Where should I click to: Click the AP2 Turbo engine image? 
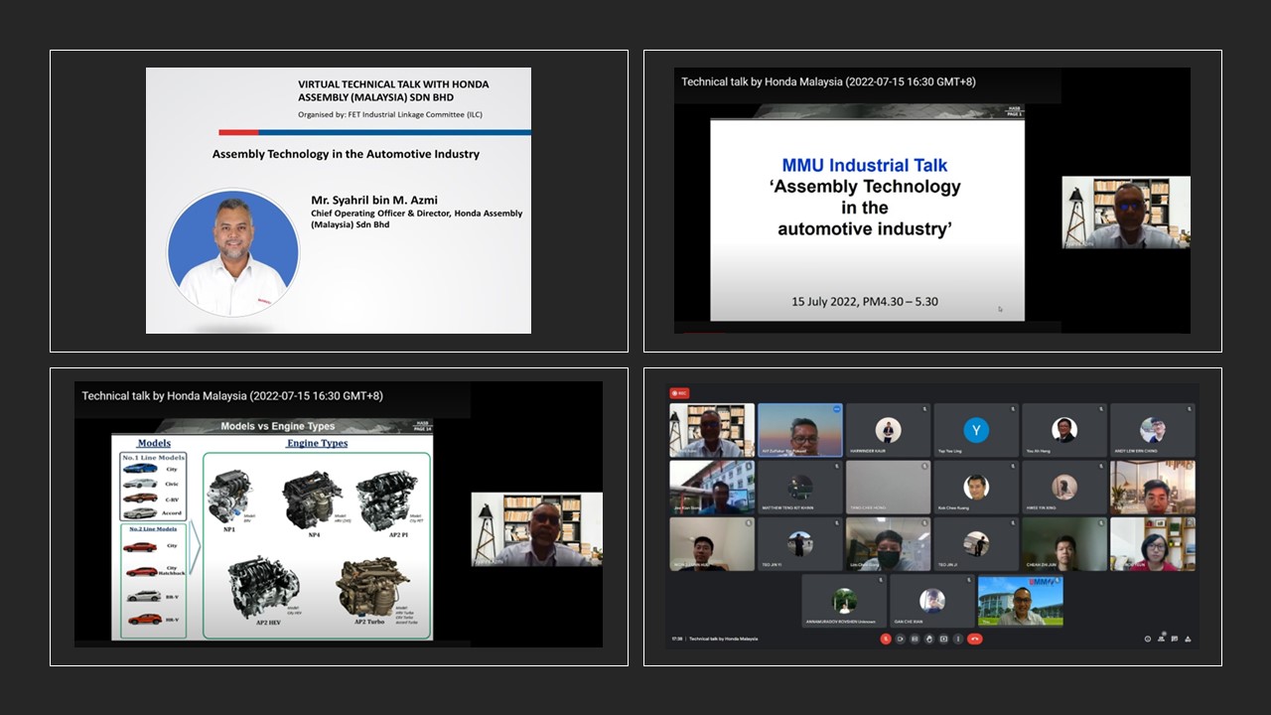370,588
